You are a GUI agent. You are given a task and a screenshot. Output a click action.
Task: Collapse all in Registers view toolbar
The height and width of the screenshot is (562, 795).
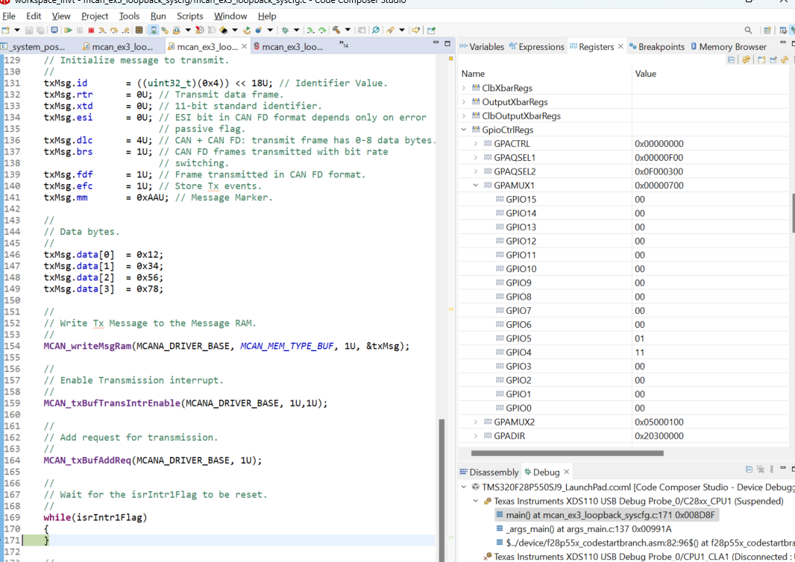point(732,60)
